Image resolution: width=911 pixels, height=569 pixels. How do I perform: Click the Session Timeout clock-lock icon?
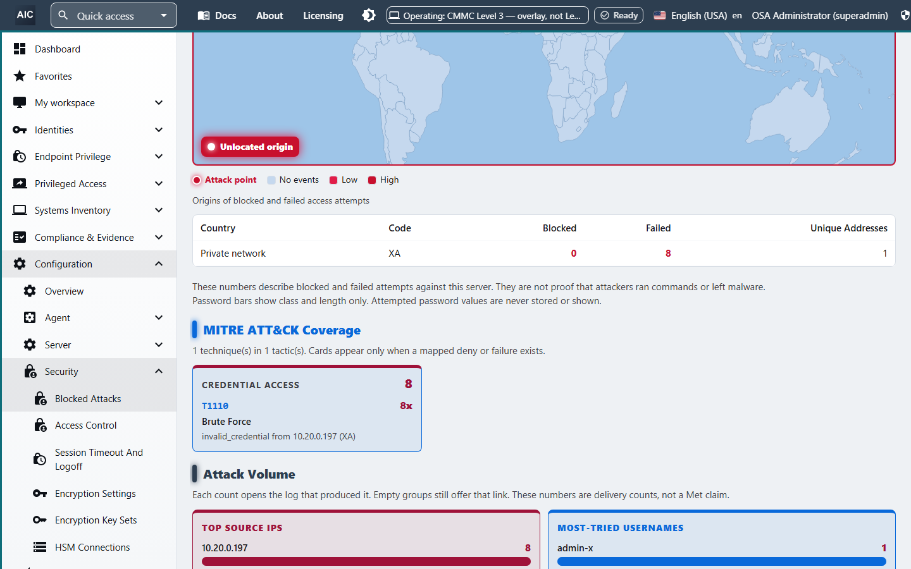click(x=40, y=459)
